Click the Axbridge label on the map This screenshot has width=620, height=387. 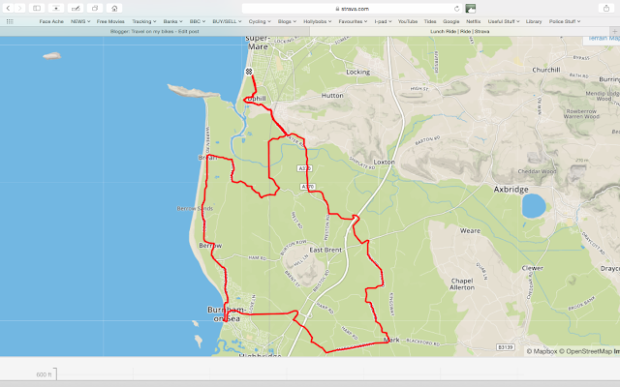(511, 190)
